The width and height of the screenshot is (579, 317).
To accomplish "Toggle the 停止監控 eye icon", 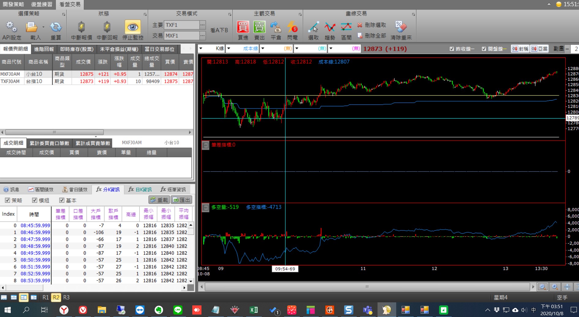I will pyautogui.click(x=133, y=27).
